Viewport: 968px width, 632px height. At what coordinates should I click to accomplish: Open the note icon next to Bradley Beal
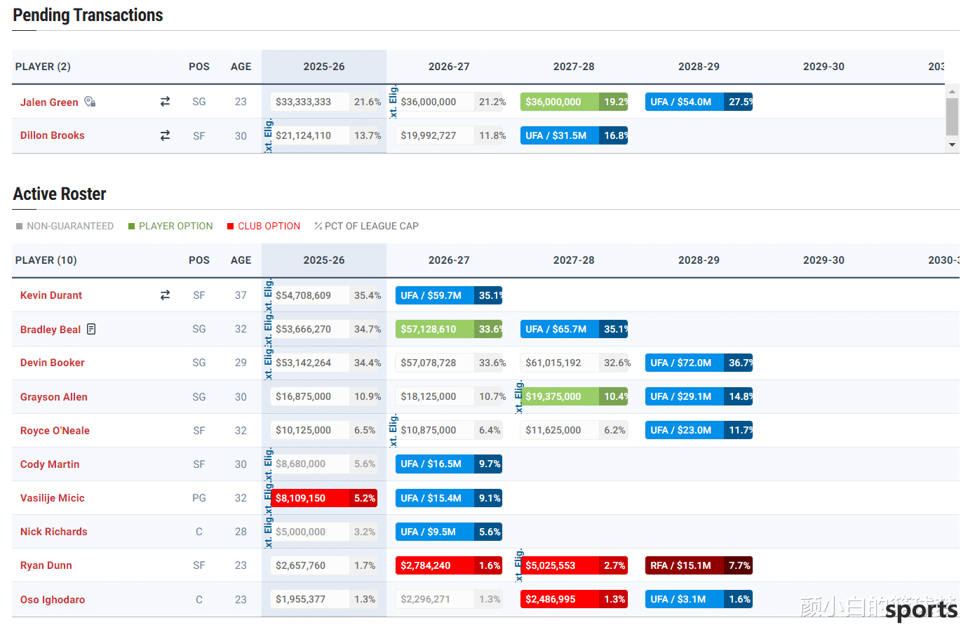(x=91, y=329)
